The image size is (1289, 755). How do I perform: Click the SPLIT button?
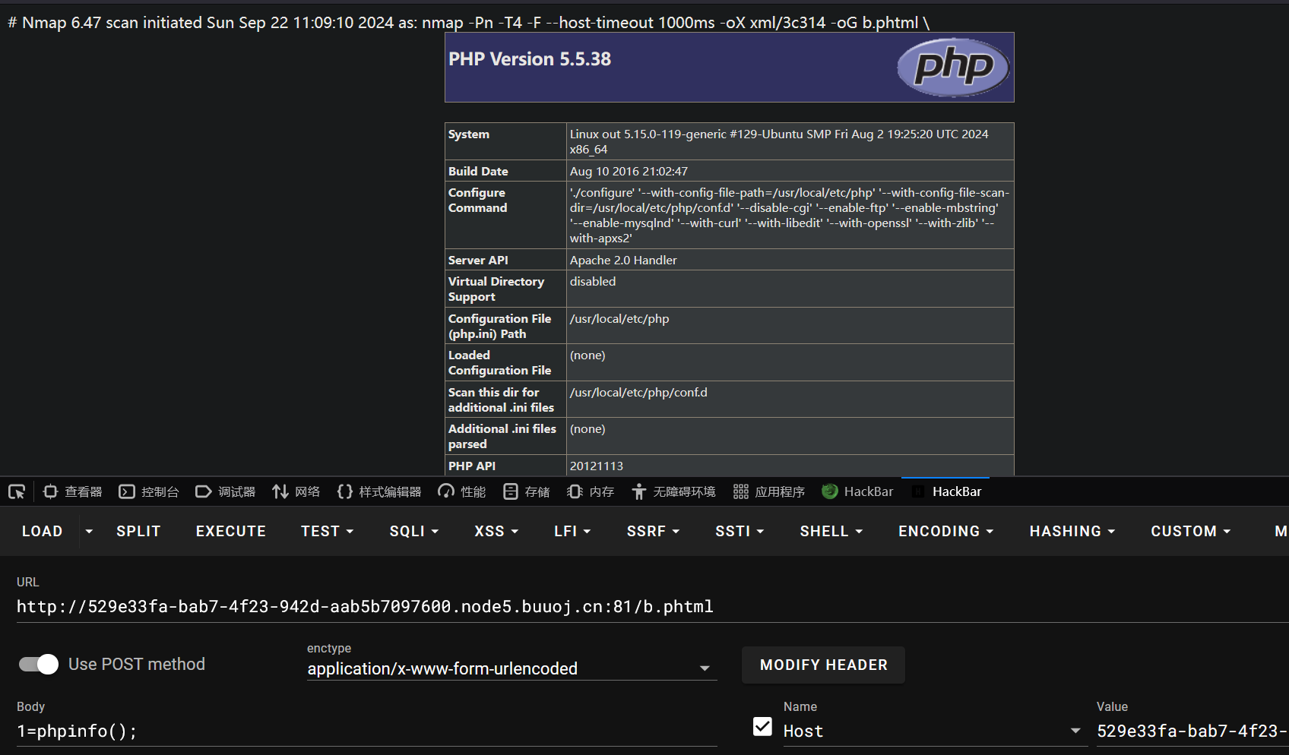click(x=138, y=531)
